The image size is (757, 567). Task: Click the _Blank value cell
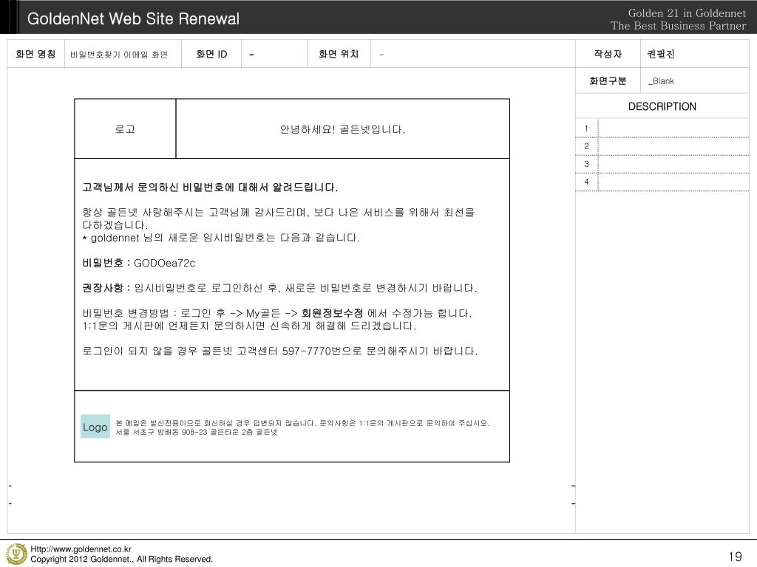point(695,80)
